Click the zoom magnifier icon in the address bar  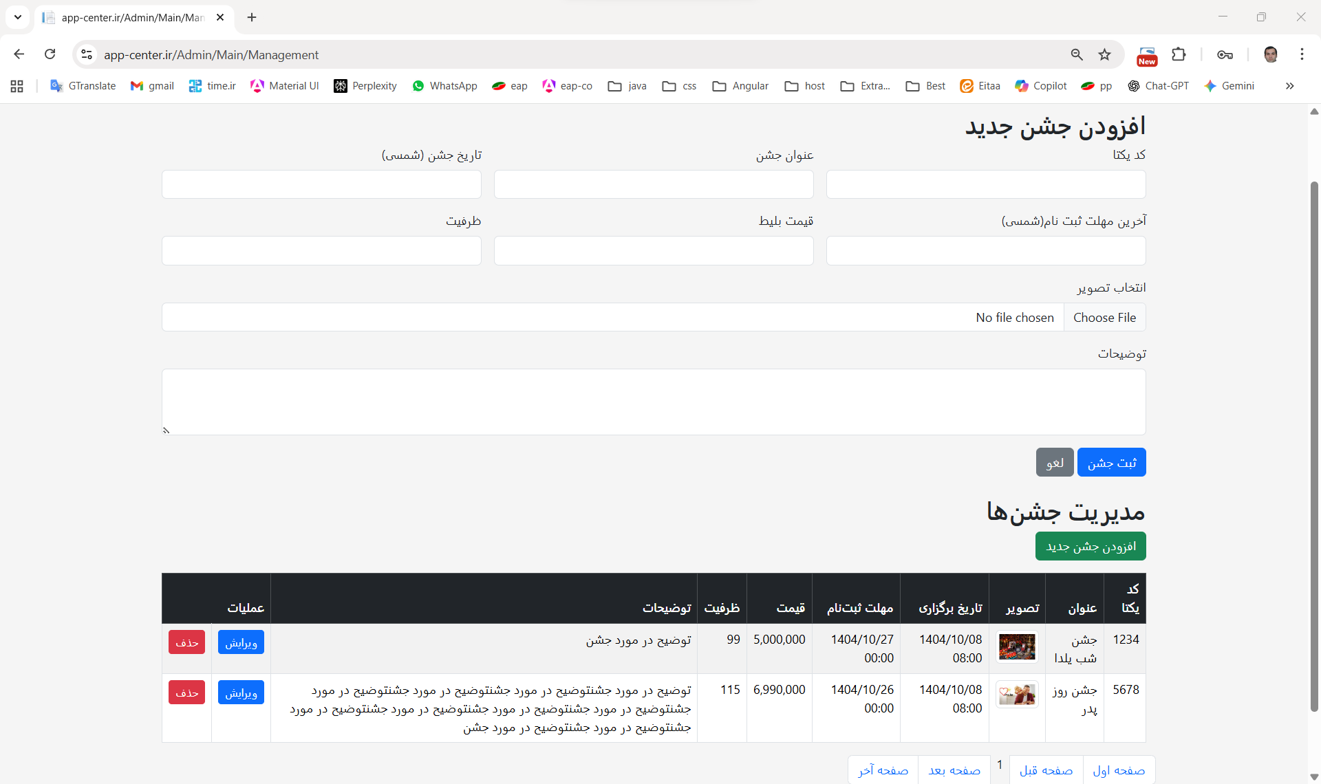[1077, 54]
